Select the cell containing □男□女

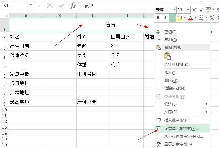click(127, 37)
